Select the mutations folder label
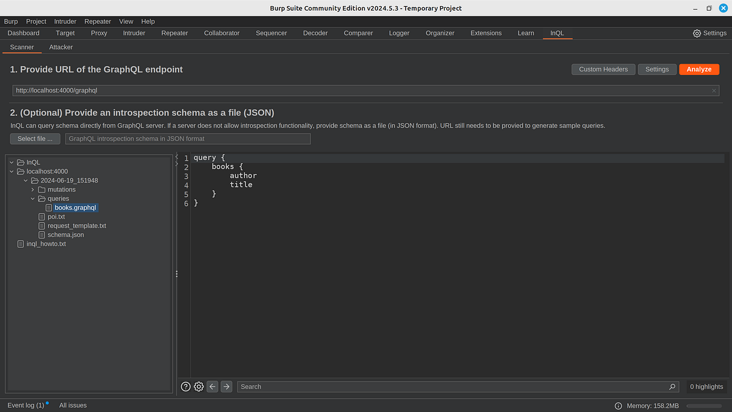Image resolution: width=732 pixels, height=412 pixels. 62,190
